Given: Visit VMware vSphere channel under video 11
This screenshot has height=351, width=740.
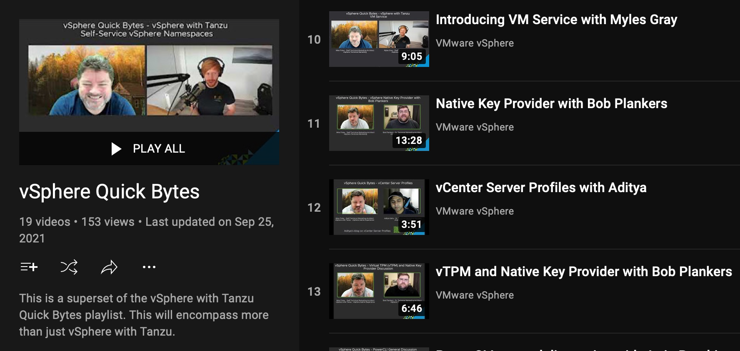Looking at the screenshot, I should coord(475,127).
